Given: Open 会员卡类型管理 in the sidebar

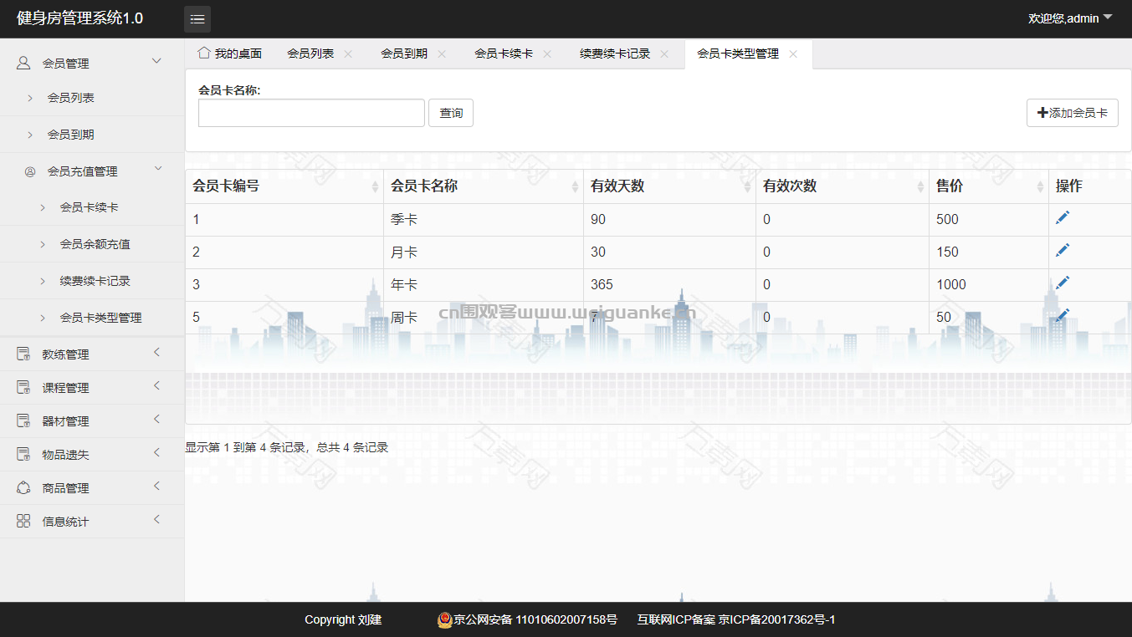Looking at the screenshot, I should (101, 318).
